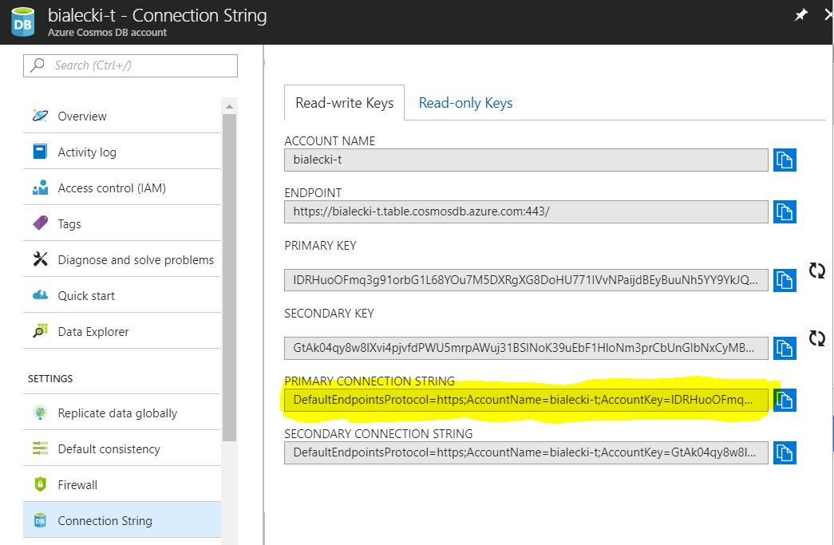Open Default consistency settings
The width and height of the screenshot is (834, 545).
[122, 448]
